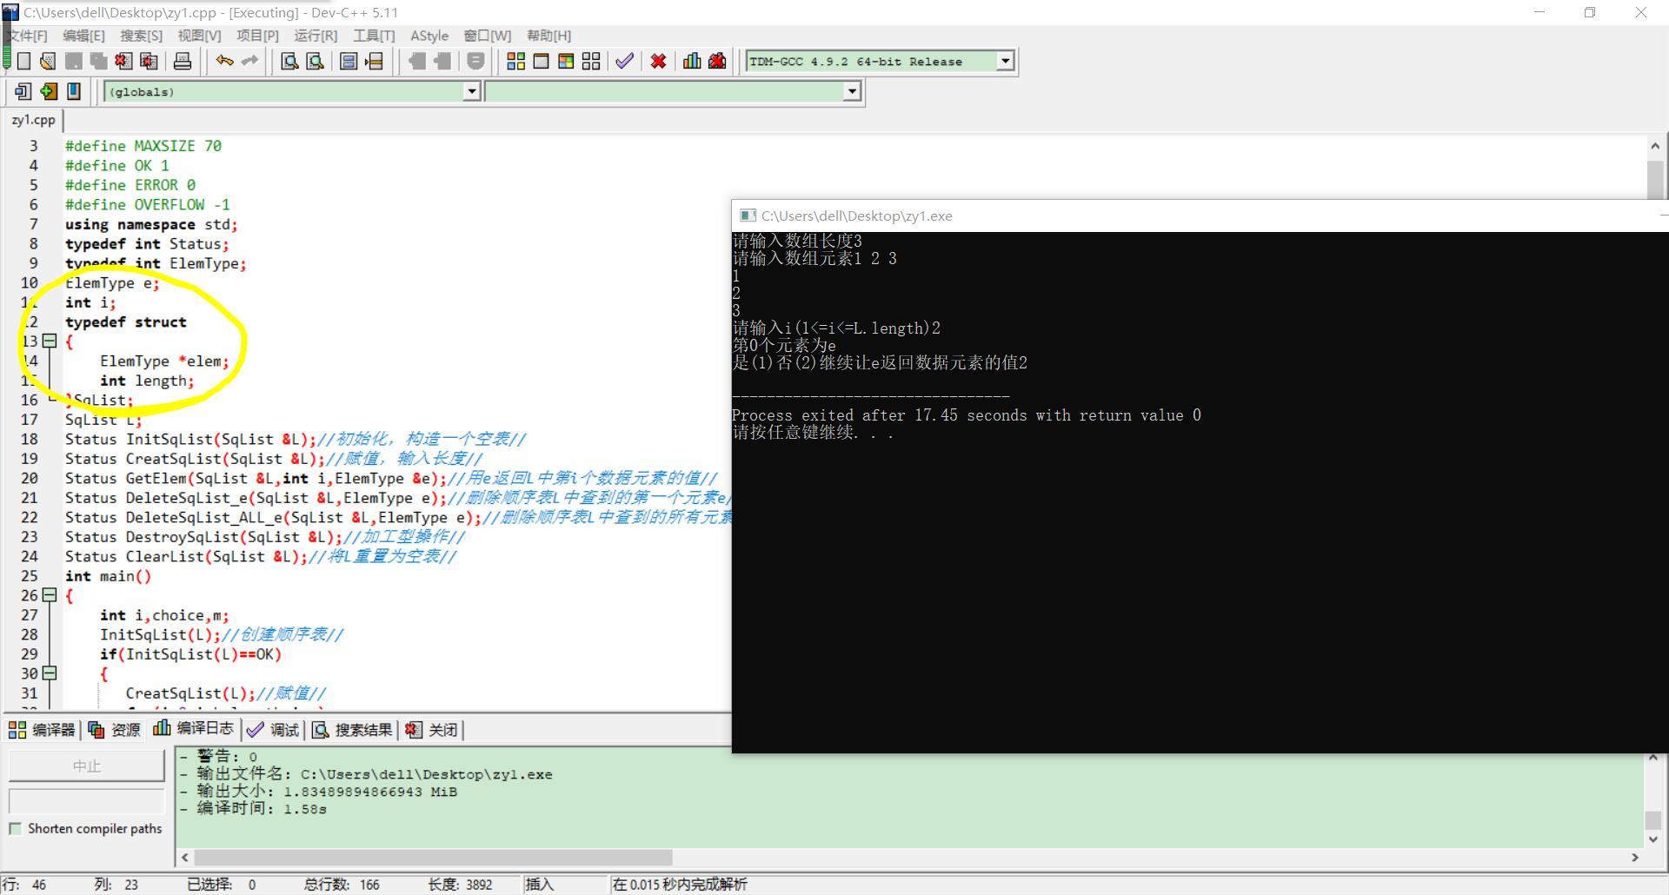This screenshot has height=895, width=1669.
Task: Click the zy1.exe console window title bar
Action: (x=1200, y=215)
